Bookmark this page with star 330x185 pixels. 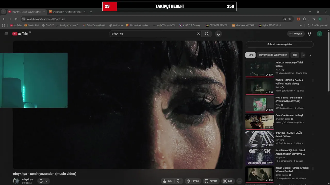pos(290,19)
